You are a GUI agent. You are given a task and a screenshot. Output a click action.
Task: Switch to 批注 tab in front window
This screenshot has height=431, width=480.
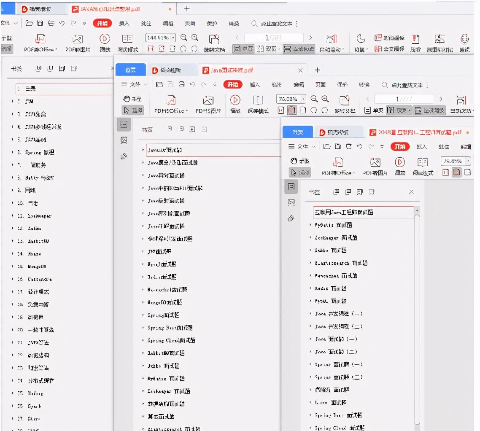[444, 147]
